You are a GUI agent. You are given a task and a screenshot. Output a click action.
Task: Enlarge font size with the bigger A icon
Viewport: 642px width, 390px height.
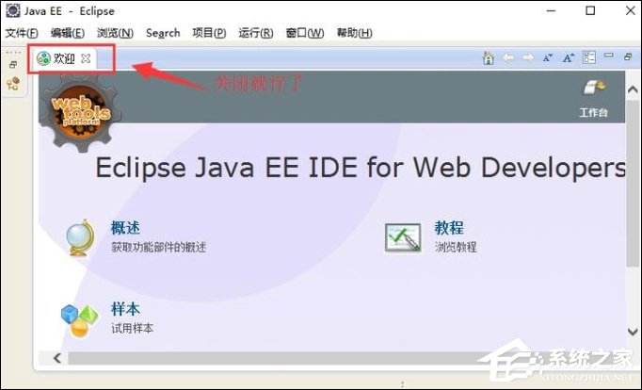pyautogui.click(x=568, y=57)
